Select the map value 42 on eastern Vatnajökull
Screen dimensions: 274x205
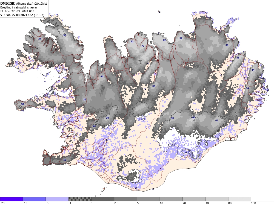coord(217,121)
